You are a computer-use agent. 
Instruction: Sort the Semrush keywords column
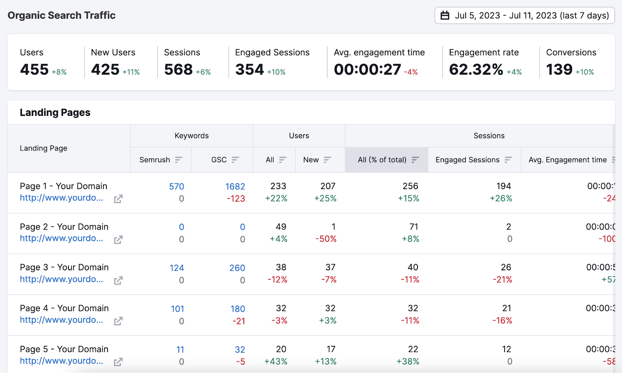click(x=179, y=159)
